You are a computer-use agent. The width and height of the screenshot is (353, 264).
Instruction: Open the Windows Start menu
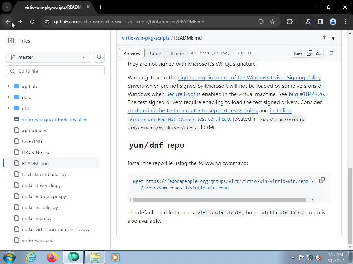pos(9,257)
